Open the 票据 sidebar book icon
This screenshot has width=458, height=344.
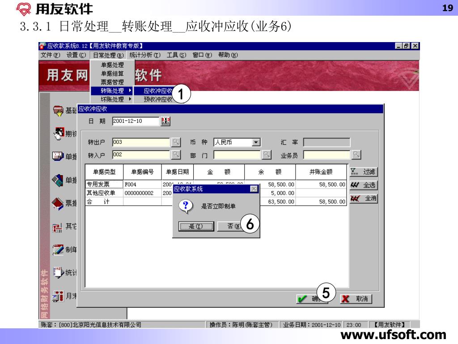(x=58, y=203)
